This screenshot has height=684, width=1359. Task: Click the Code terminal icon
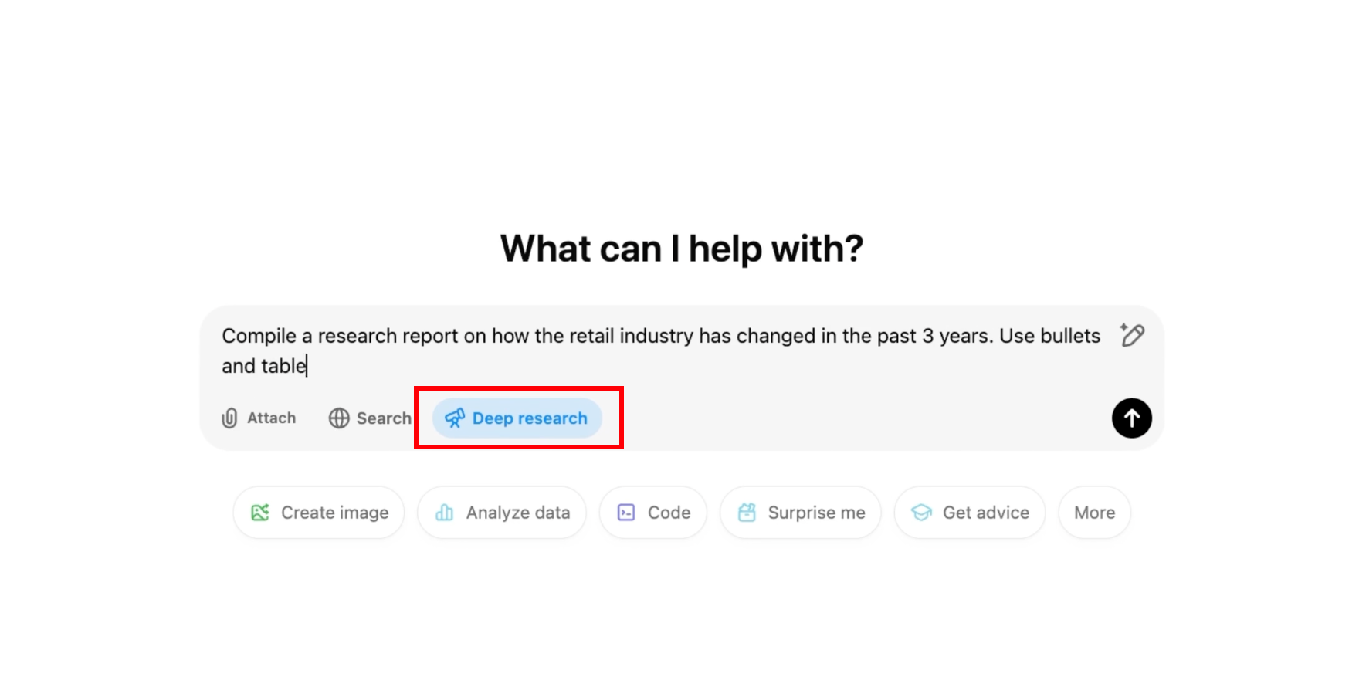626,513
